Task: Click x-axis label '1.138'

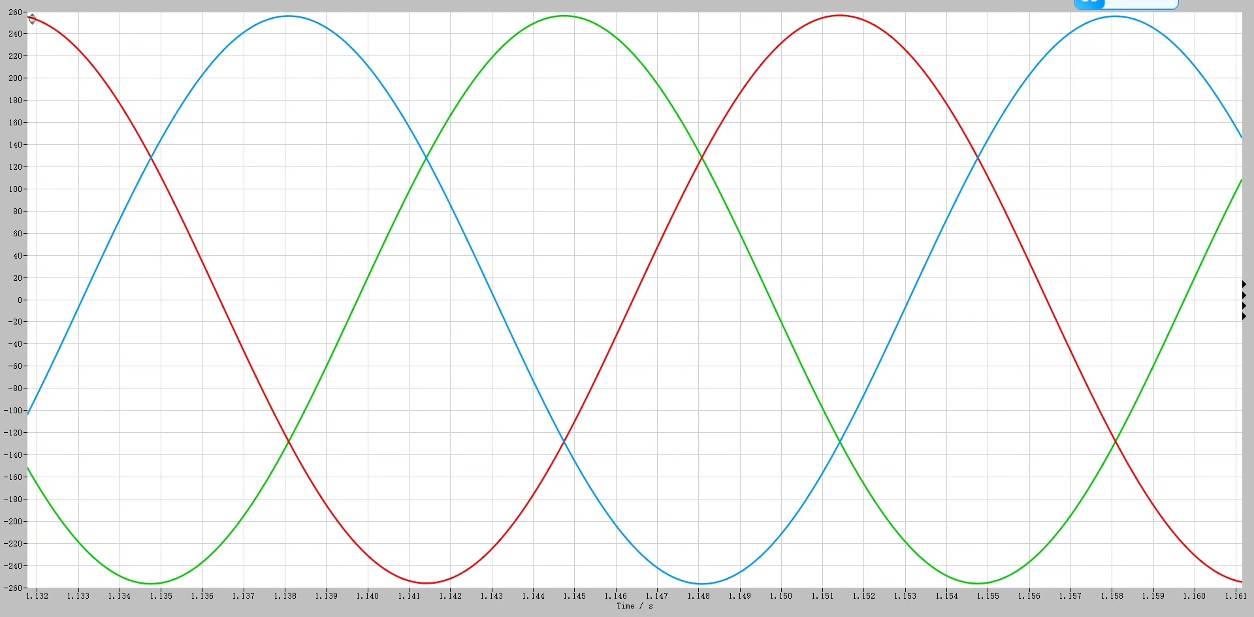Action: coord(285,596)
